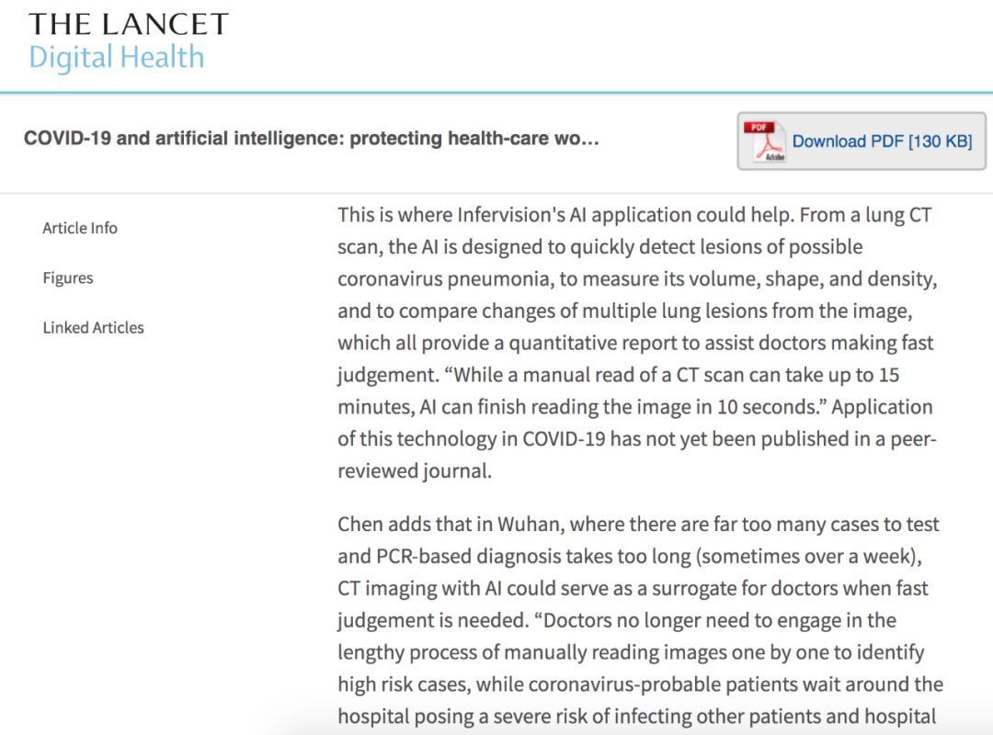Go to Figures in the sidebar
Viewport: 993px width, 735px height.
tap(68, 277)
